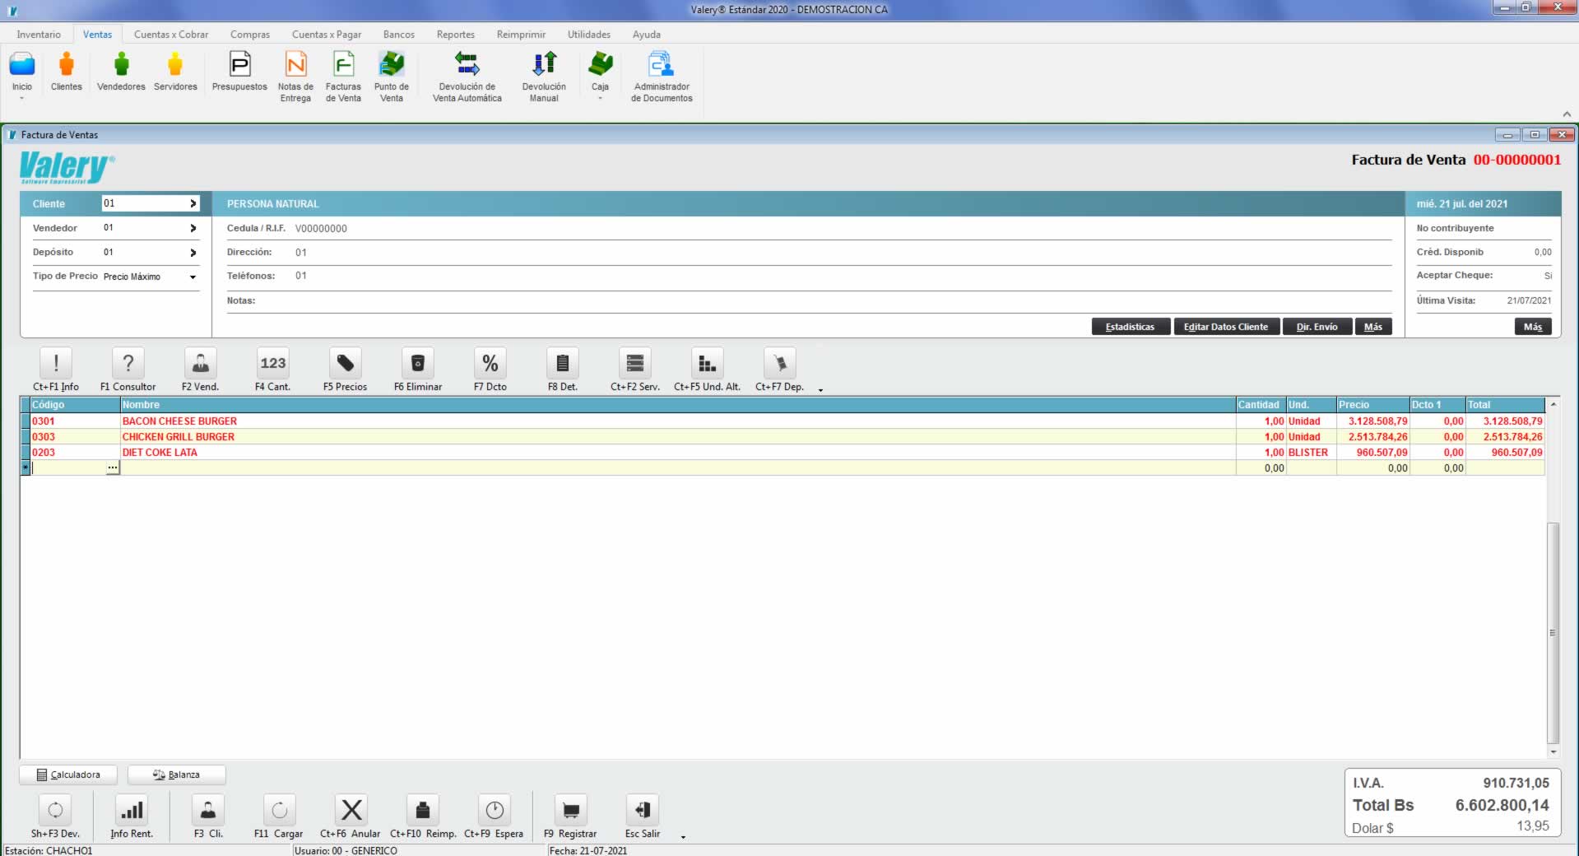Collapse the ribbon with the chevron
Image resolution: width=1579 pixels, height=856 pixels.
(x=1567, y=114)
